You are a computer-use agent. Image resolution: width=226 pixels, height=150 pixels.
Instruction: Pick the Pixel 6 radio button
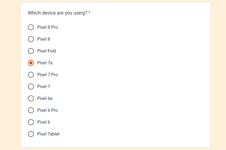coord(31,122)
